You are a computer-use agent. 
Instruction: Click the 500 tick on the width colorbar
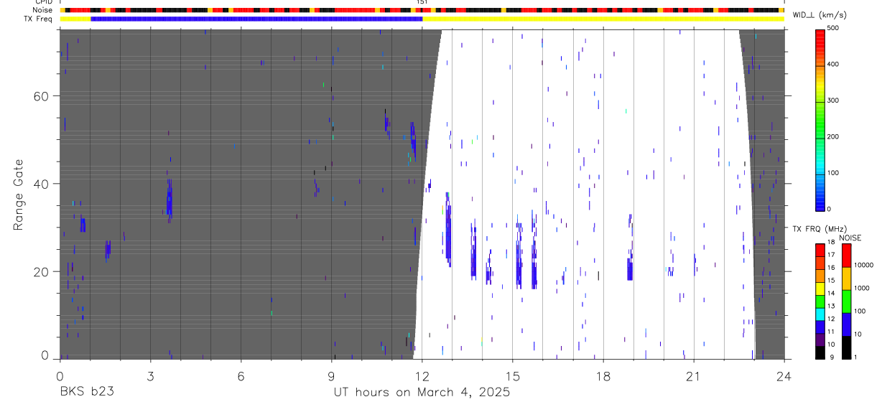coord(833,28)
